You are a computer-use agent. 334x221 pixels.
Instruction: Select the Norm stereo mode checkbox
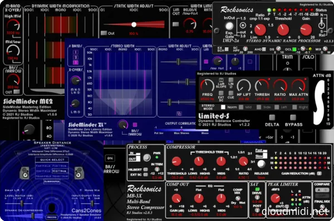[223, 107]
